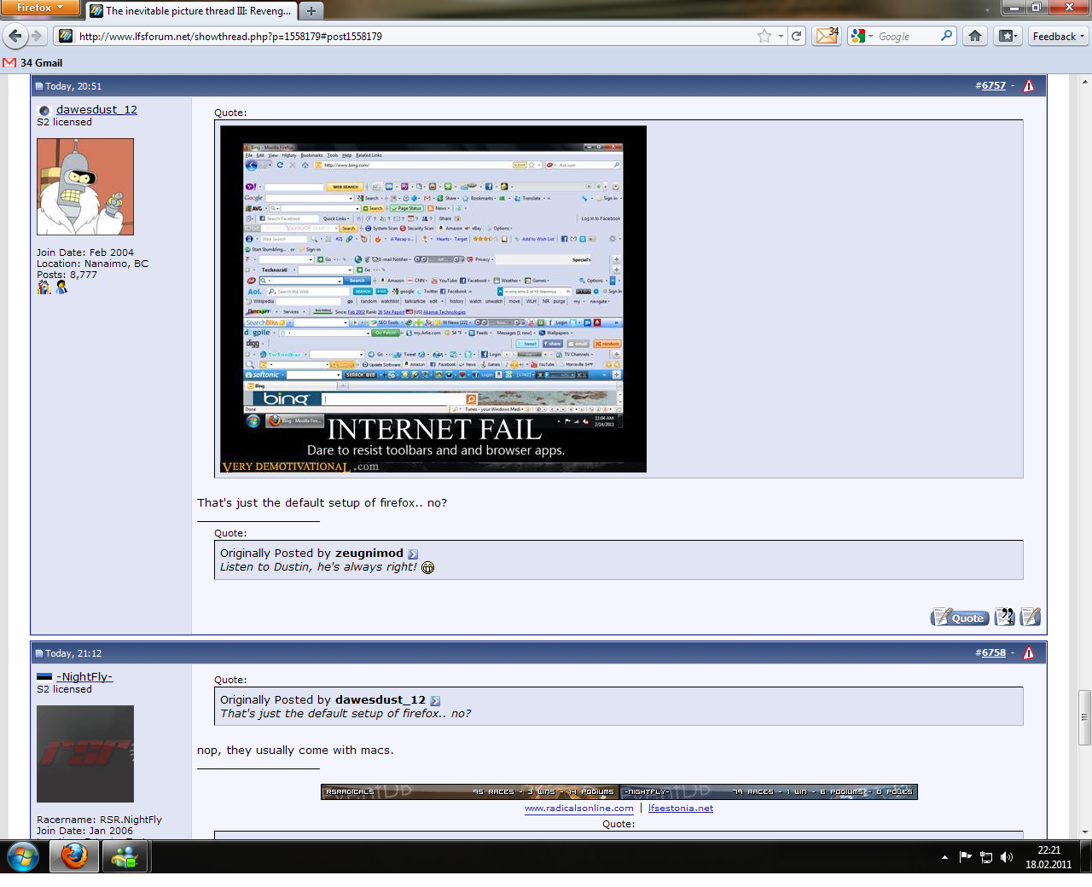Click the RSRADICALS signature banner
Screen dimensions: 1092x887
[x=470, y=791]
